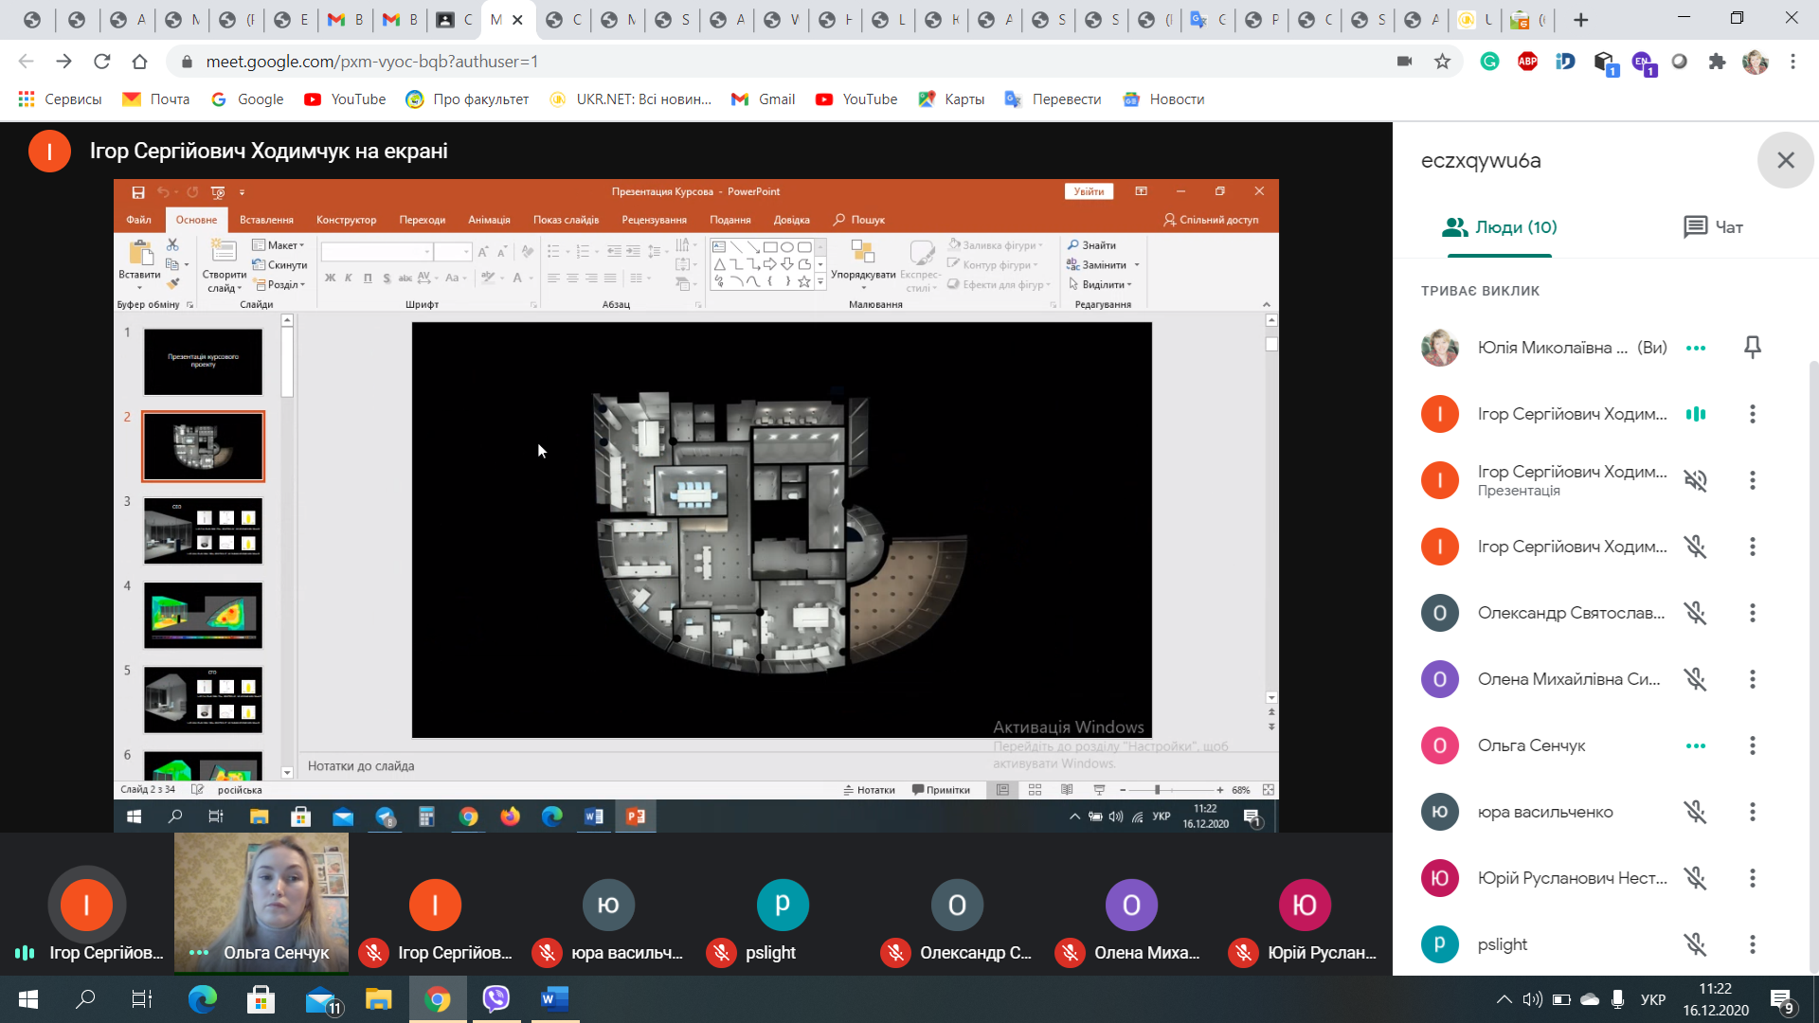Open Viber from the Windows taskbar
The width and height of the screenshot is (1819, 1023).
click(495, 998)
